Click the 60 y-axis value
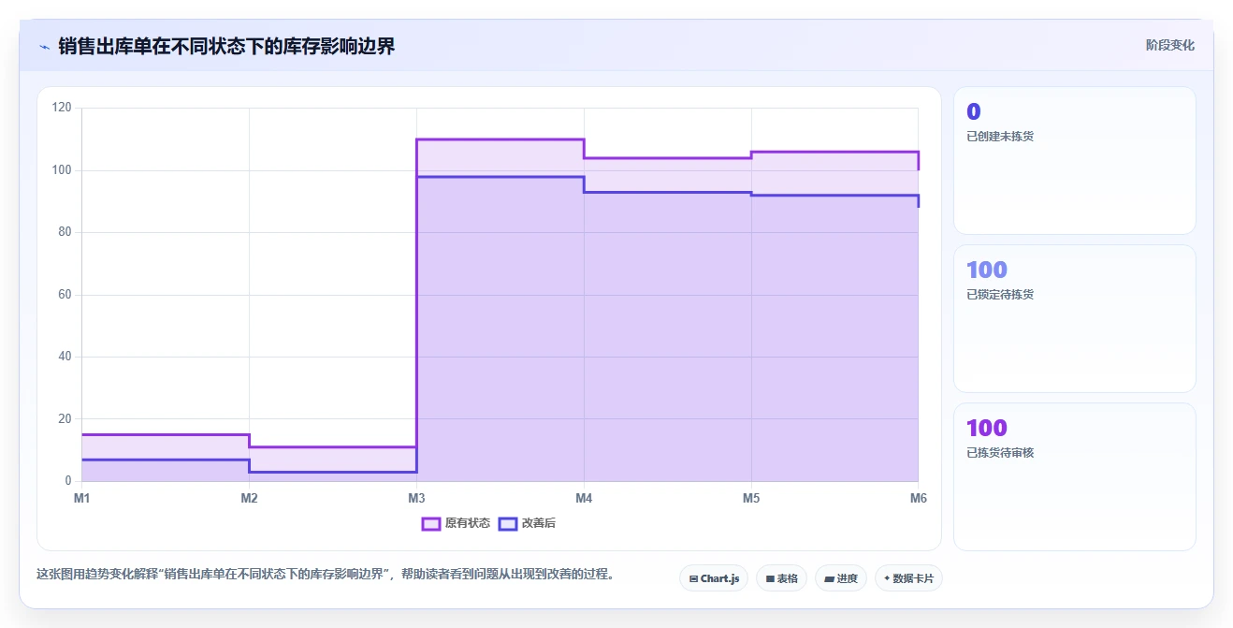Screen dimensions: 1233x628 (65, 295)
